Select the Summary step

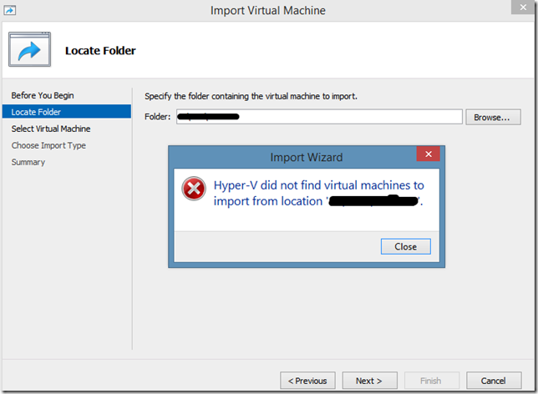pos(28,162)
